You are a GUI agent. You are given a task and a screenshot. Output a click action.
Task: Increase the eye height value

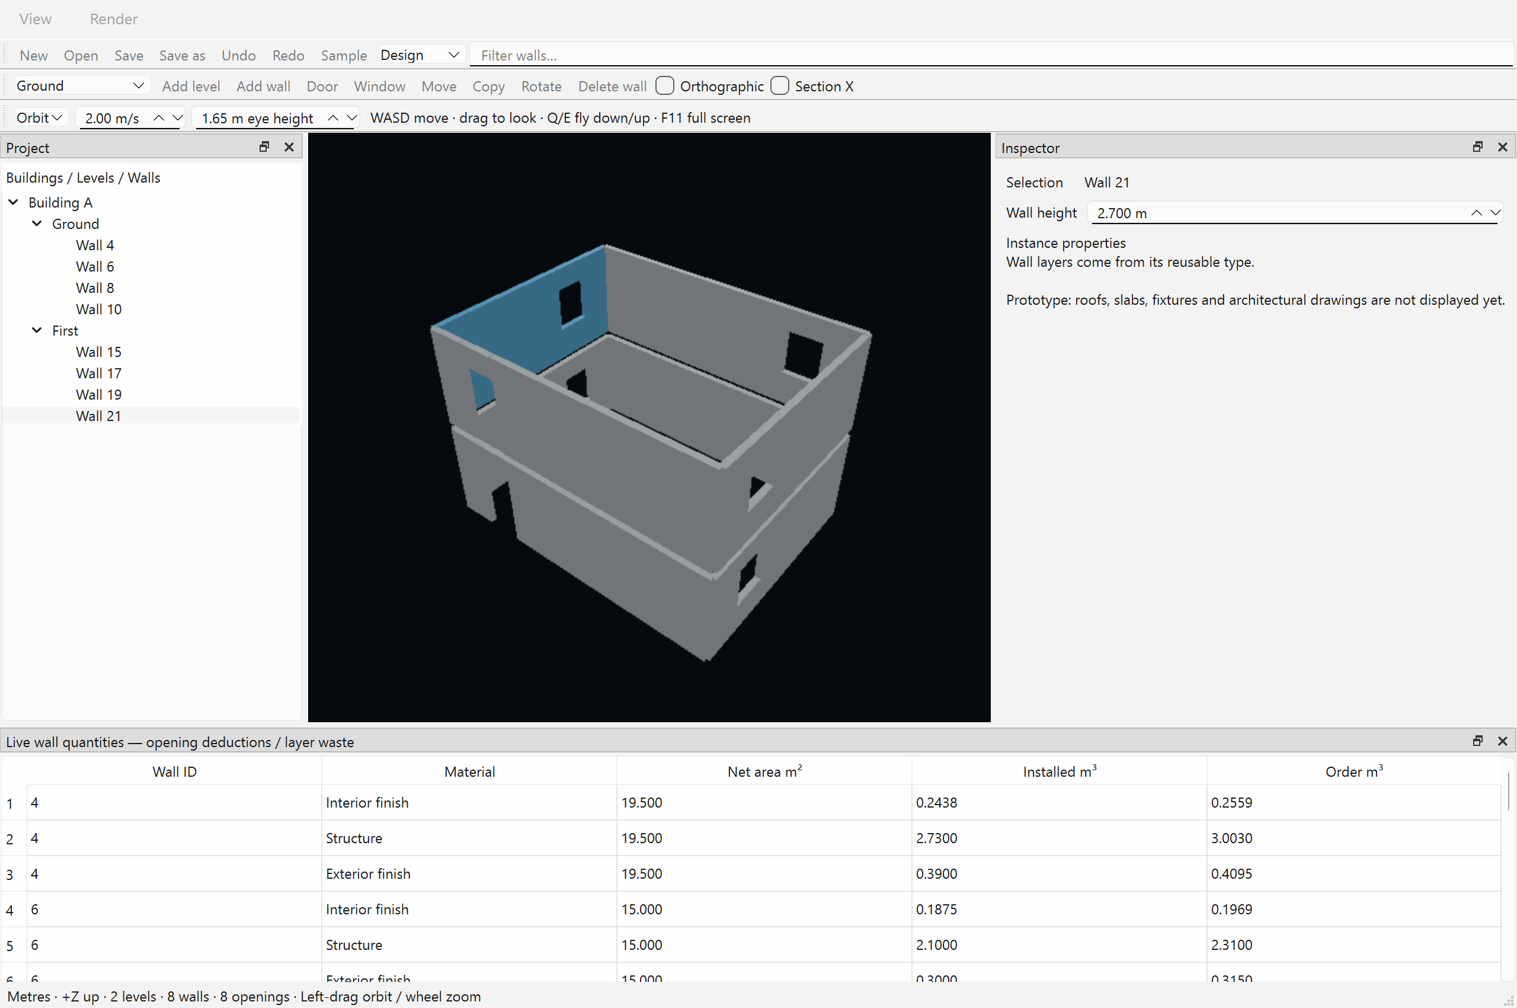pos(333,117)
